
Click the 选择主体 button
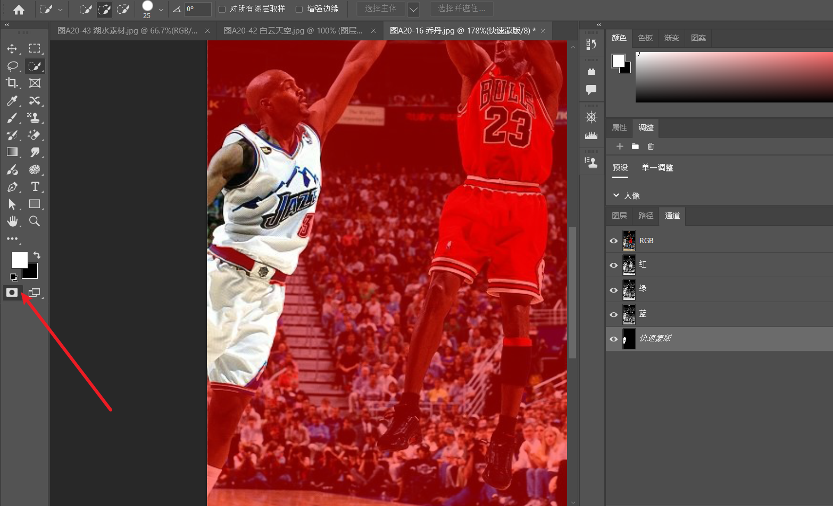click(x=381, y=8)
